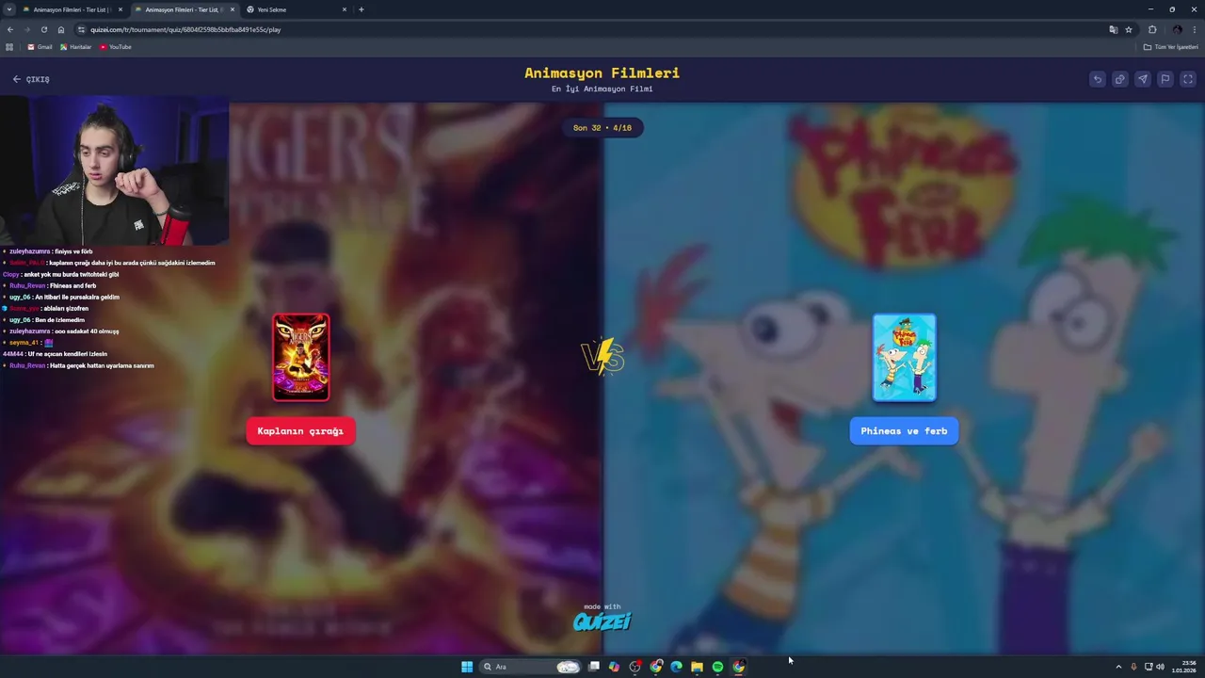The height and width of the screenshot is (678, 1205).
Task: Click the translate page icon
Action: point(1113,29)
